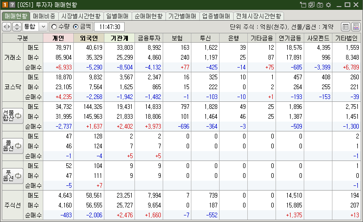
Task: Switch to the 기간별매매 tab
Action: (182, 16)
